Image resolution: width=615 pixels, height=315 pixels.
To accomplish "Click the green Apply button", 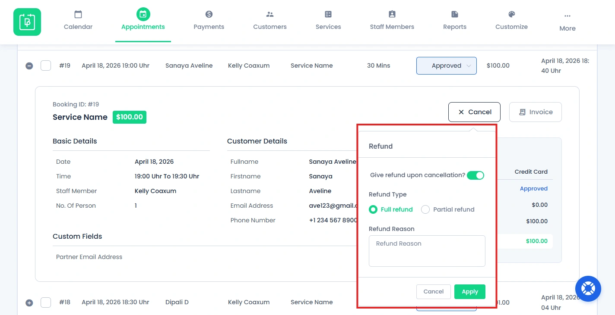I will 470,292.
